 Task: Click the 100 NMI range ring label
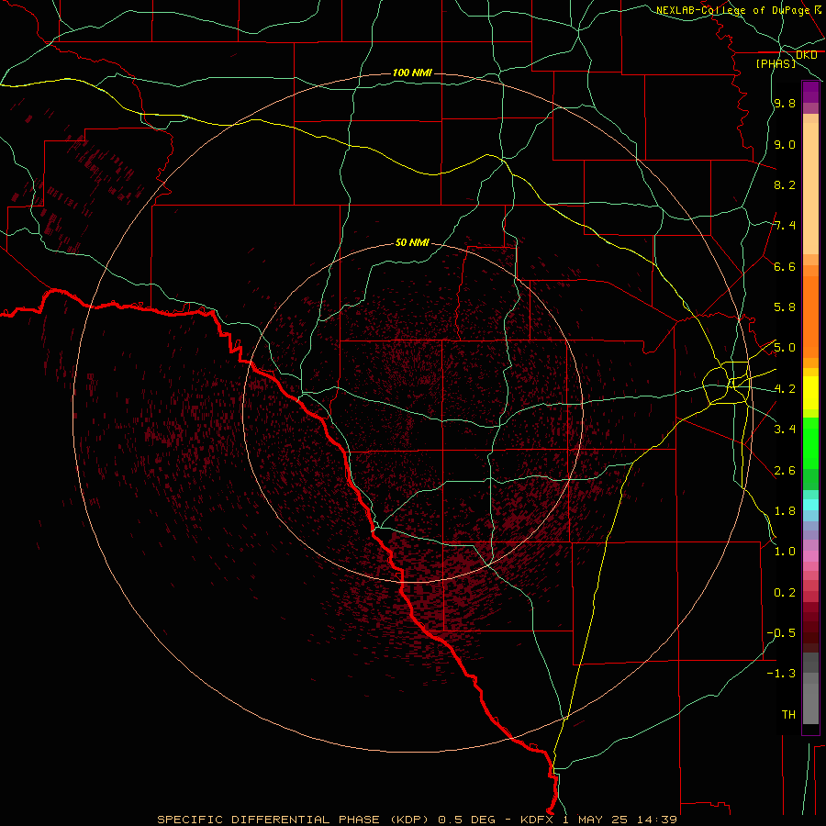[x=412, y=73]
